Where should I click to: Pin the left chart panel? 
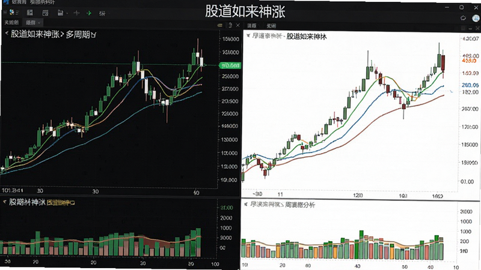(230, 25)
